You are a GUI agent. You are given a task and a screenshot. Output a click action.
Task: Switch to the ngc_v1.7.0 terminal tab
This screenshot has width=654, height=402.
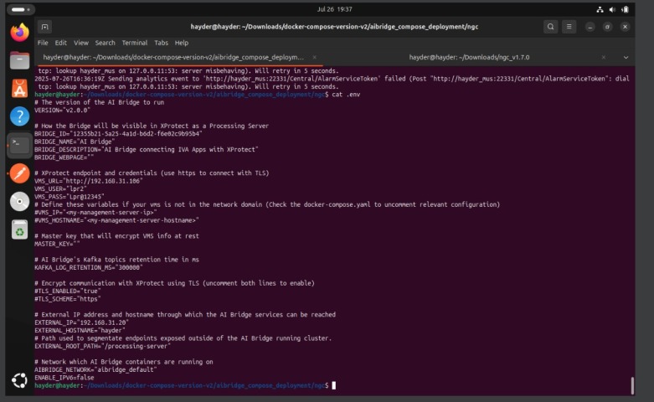pos(469,57)
